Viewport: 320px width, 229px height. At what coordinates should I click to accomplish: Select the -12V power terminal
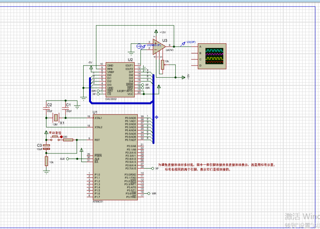click(183, 77)
